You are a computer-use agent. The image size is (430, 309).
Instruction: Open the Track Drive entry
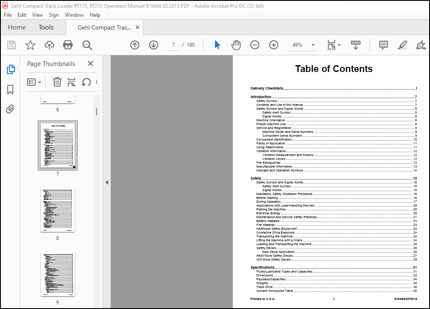336,287
